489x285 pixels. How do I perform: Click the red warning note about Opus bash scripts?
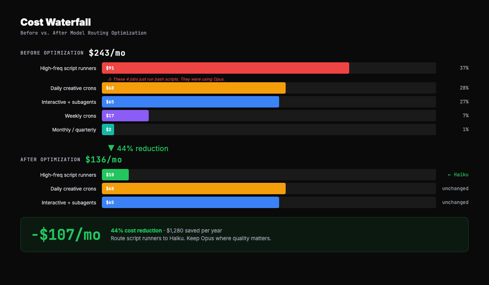(x=166, y=79)
